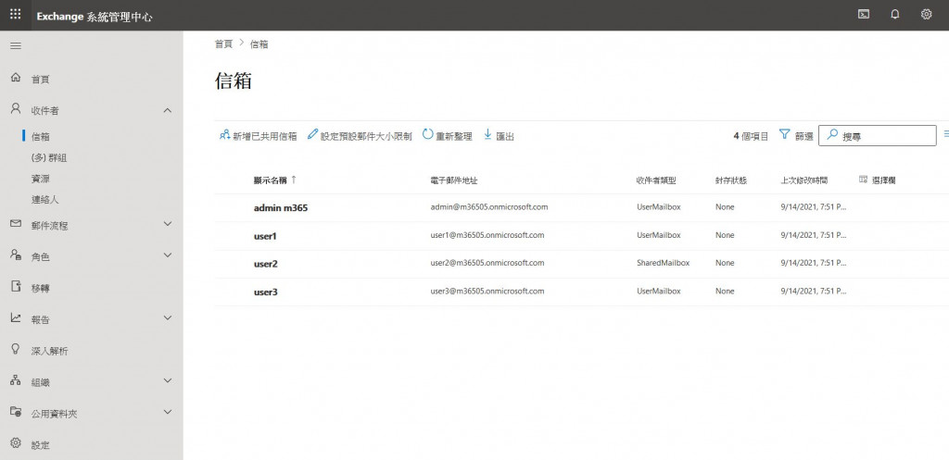Expand the 報告 section chevron
The width and height of the screenshot is (949, 460).
coord(168,318)
